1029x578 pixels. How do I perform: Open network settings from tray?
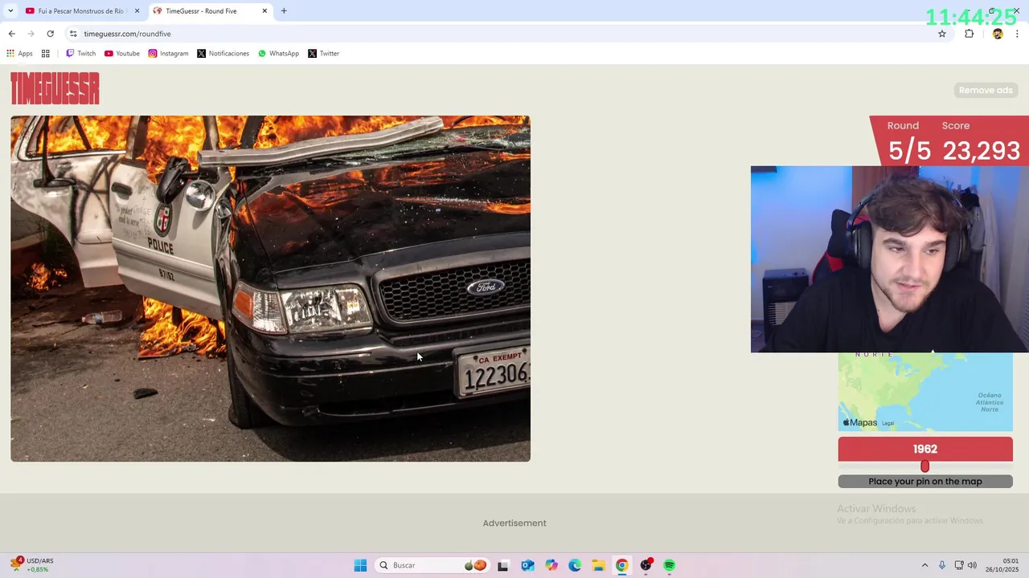pyautogui.click(x=959, y=565)
